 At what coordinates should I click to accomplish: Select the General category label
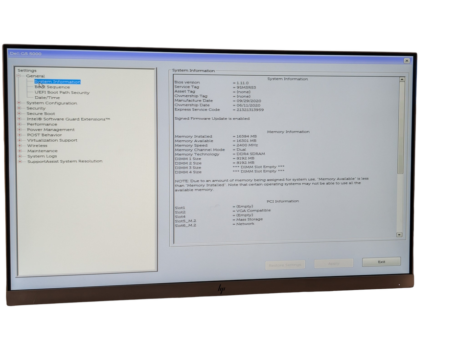(x=35, y=76)
